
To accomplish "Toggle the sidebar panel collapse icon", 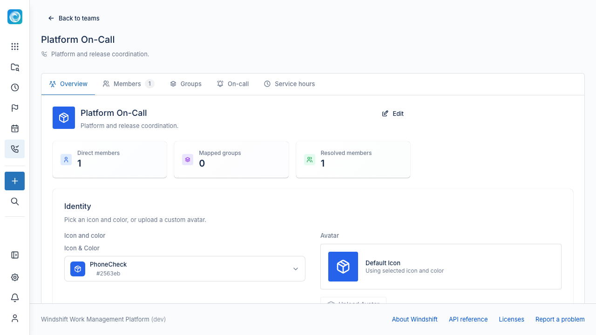I will click(x=15, y=255).
